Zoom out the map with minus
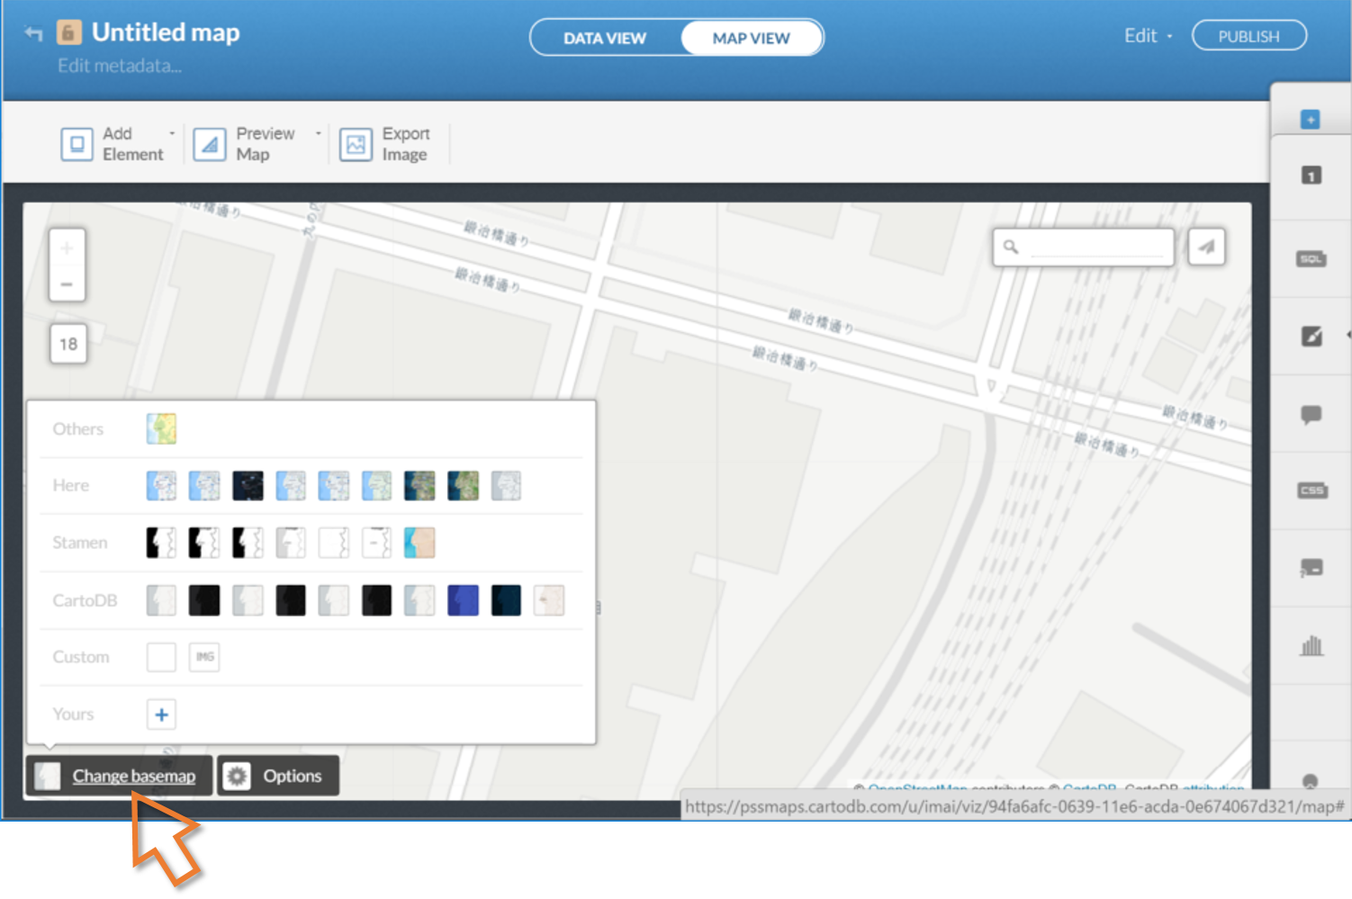Screen dimensions: 1352x899 click(67, 284)
